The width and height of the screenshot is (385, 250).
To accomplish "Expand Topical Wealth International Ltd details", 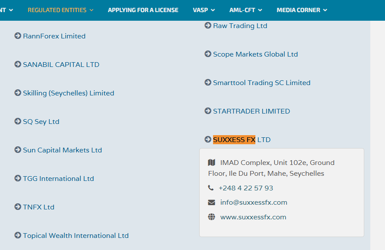I will point(76,235).
